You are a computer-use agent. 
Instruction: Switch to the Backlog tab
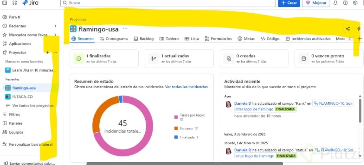click(x=144, y=39)
